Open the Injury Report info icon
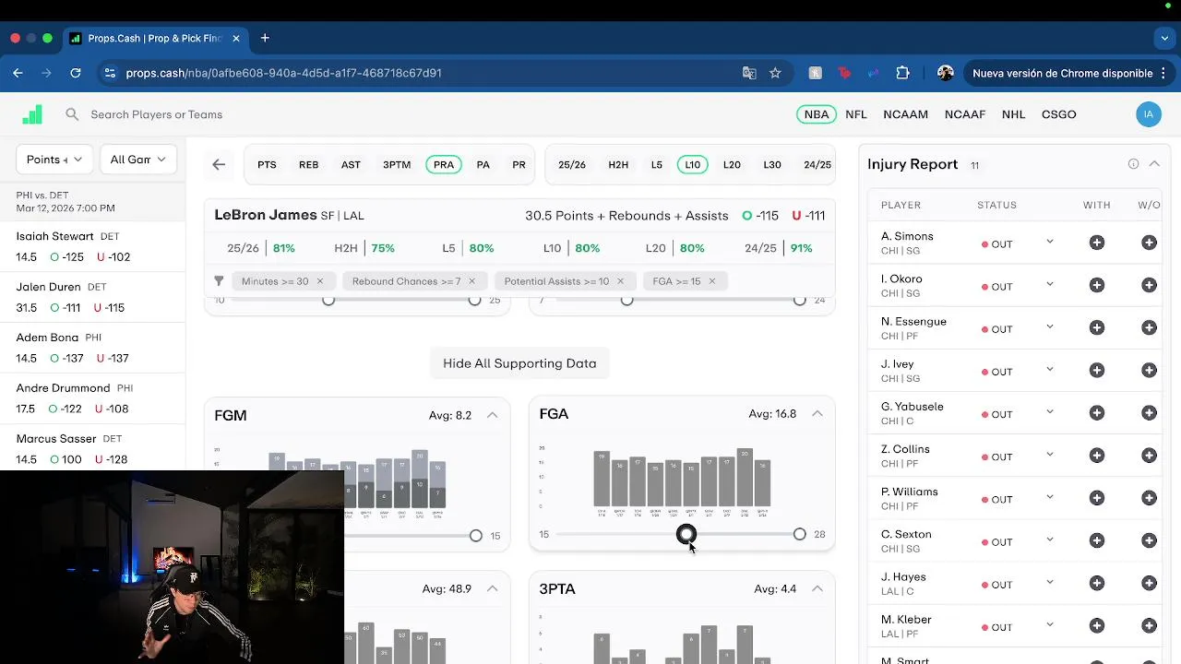Screen dimensions: 1181x664 tap(1133, 164)
